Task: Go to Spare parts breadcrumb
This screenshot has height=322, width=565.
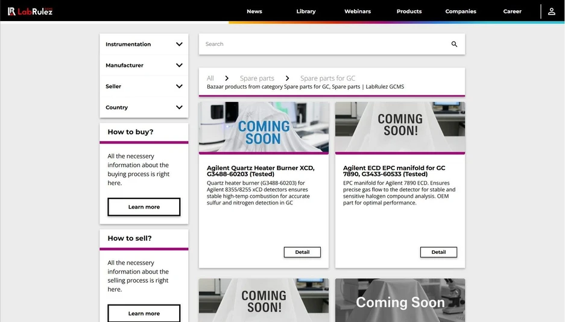Action: pos(257,78)
